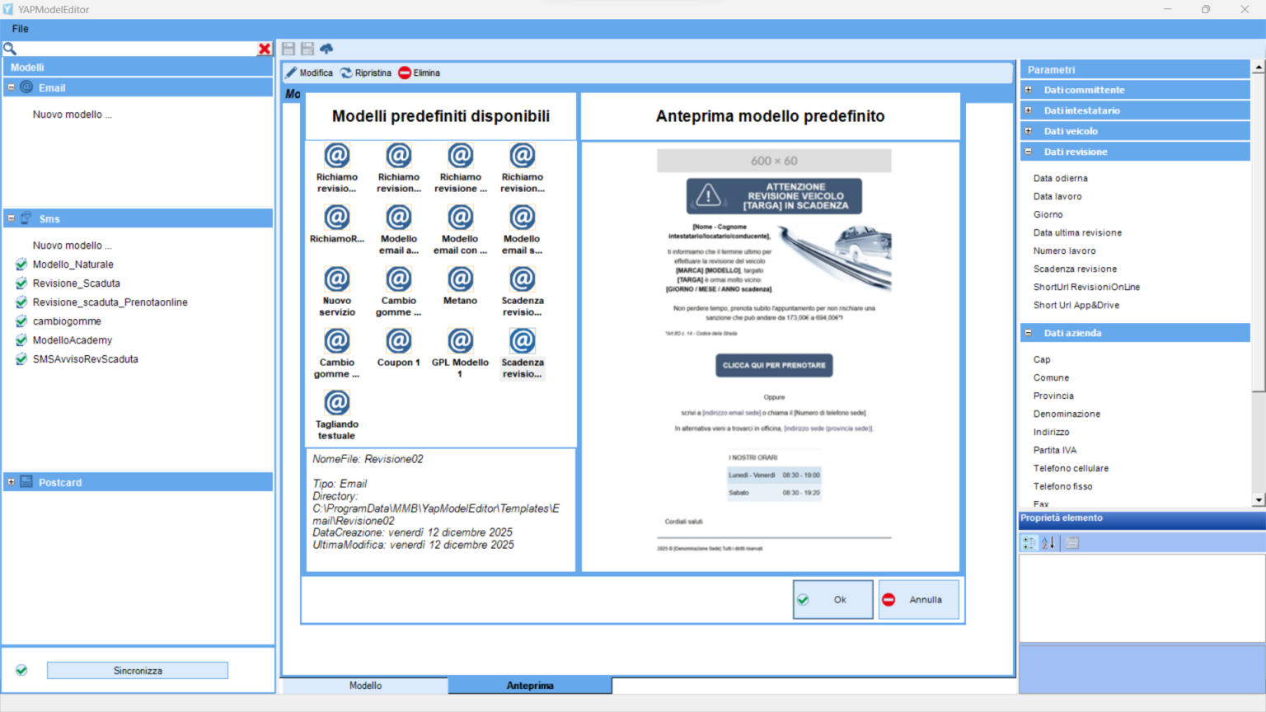Pick the Tagliando testuale template icon

point(336,403)
